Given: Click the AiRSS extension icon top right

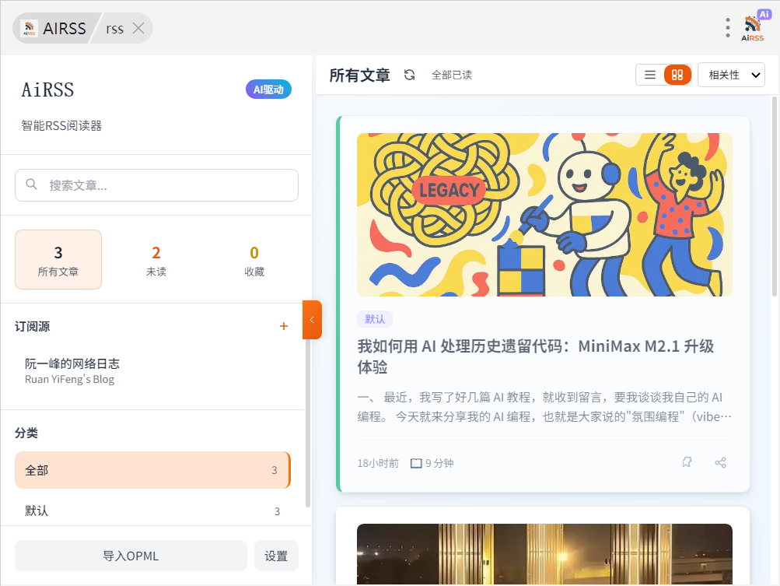Looking at the screenshot, I should pos(753,27).
